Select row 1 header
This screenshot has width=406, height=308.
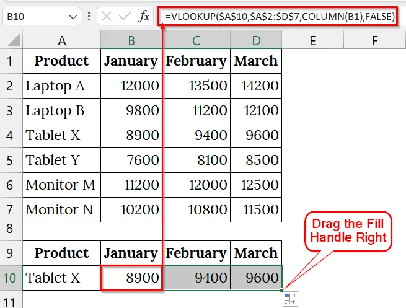11,61
